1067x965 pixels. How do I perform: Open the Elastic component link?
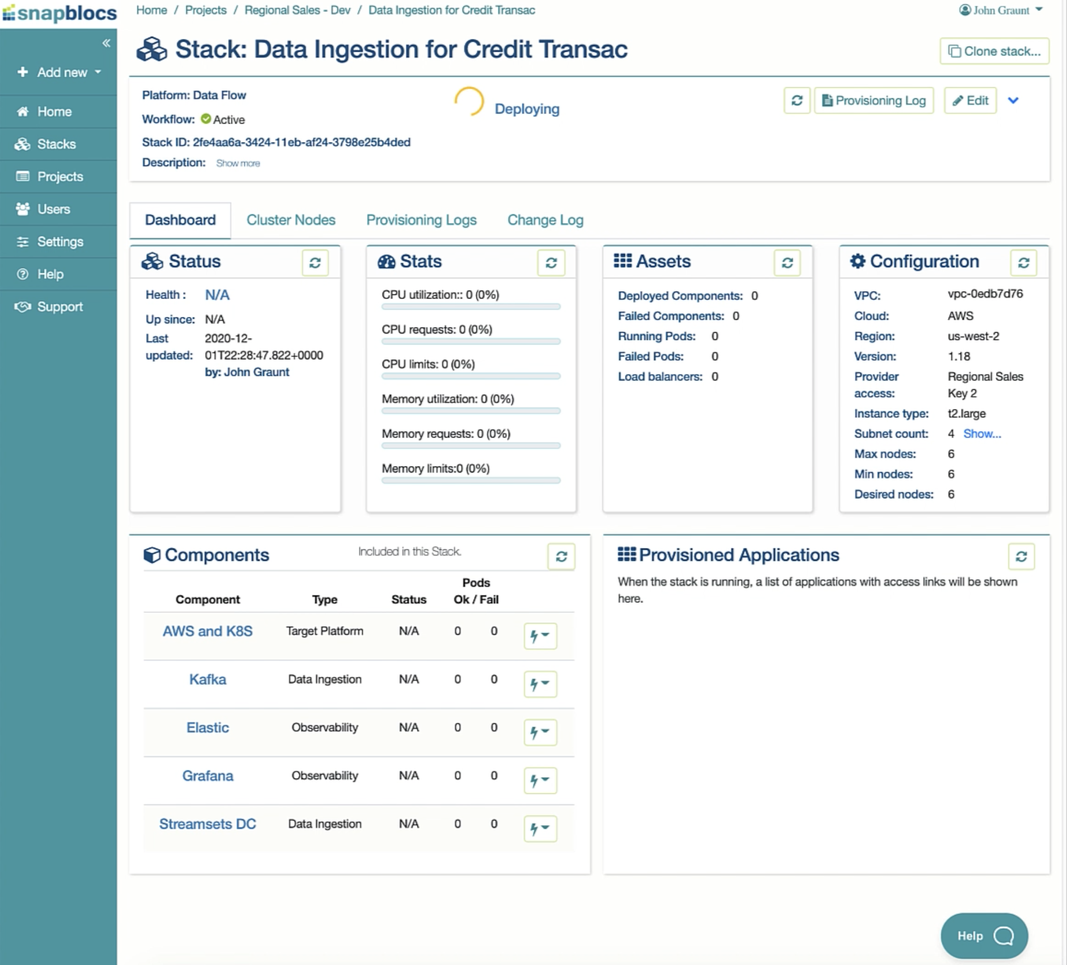pos(208,728)
